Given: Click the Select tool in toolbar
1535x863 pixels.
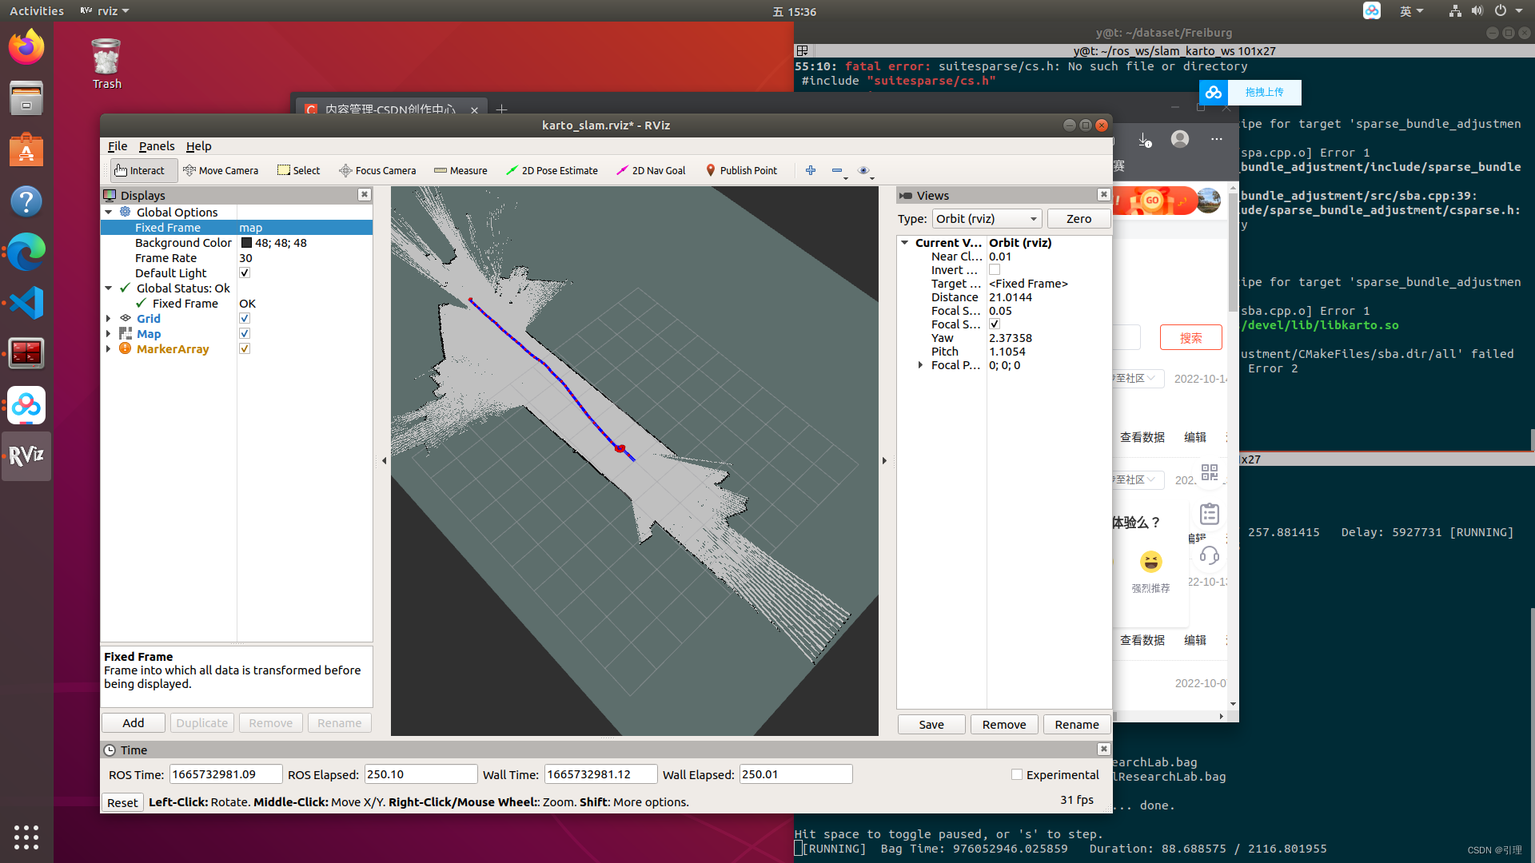Looking at the screenshot, I should coord(298,170).
